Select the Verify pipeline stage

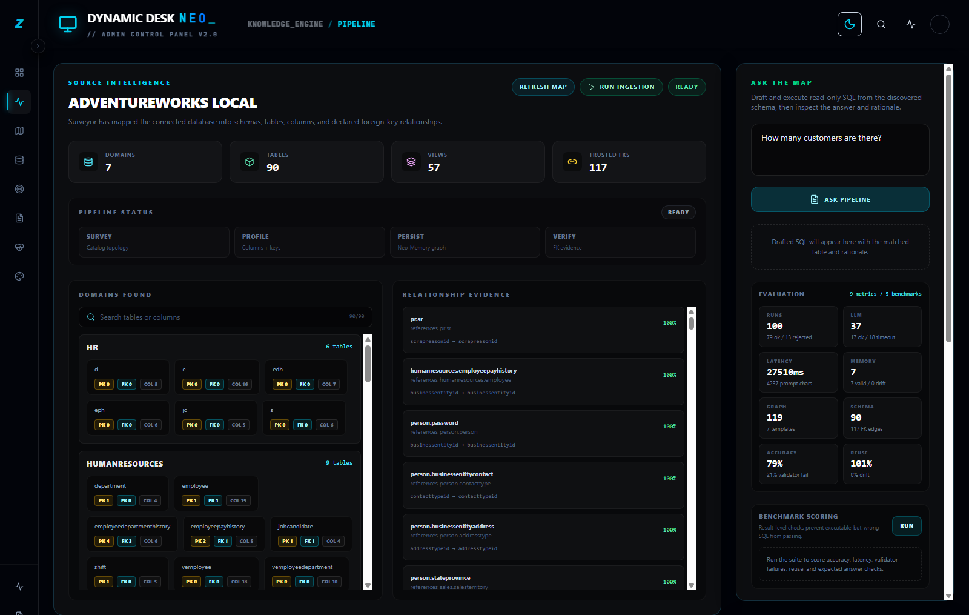click(620, 242)
